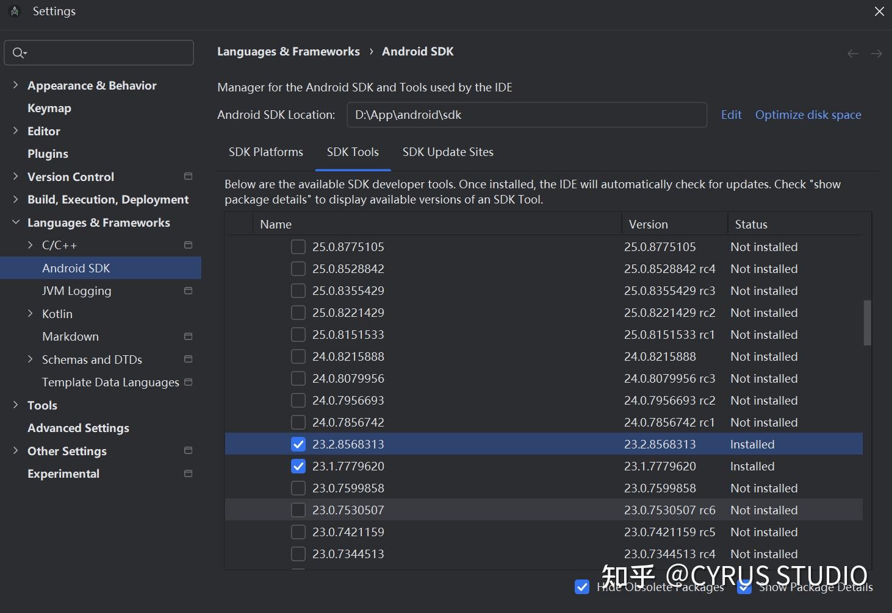Click the vertical scrollbar of the SDK tools list
Image resolution: width=892 pixels, height=613 pixels.
click(866, 323)
